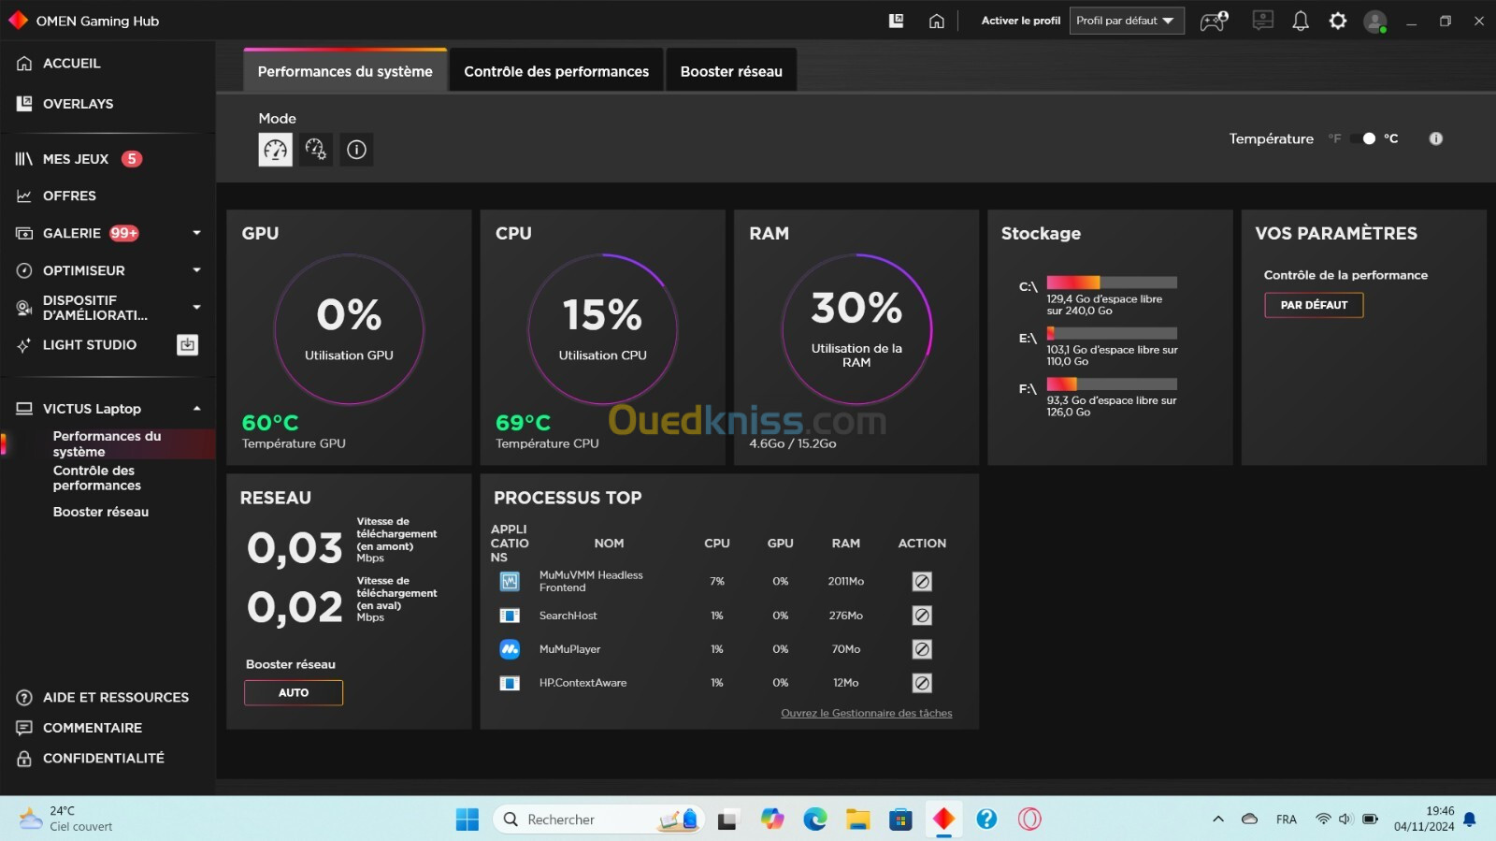Image resolution: width=1496 pixels, height=841 pixels.
Task: Switch FRA keyboard language in tray
Action: [x=1287, y=819]
